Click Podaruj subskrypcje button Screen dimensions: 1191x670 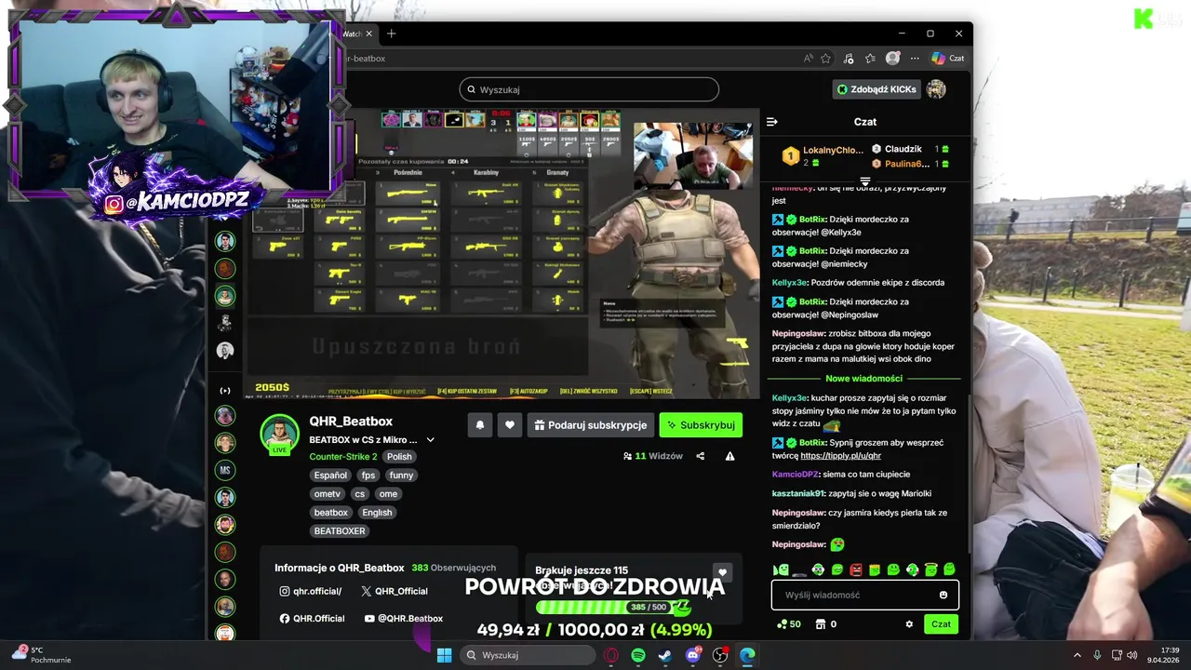click(x=591, y=425)
